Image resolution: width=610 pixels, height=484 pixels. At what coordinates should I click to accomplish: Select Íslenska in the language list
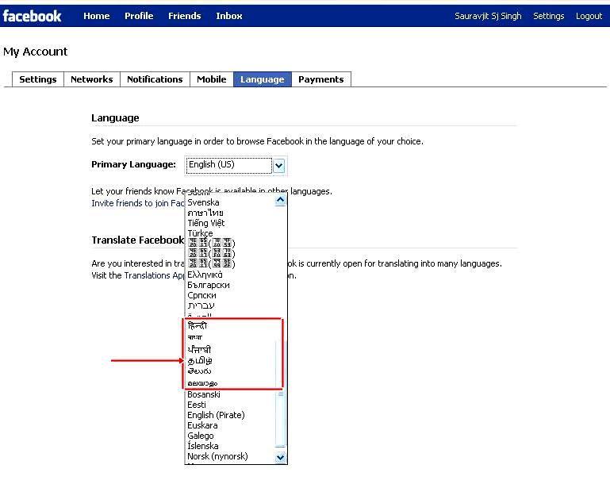[x=203, y=446]
